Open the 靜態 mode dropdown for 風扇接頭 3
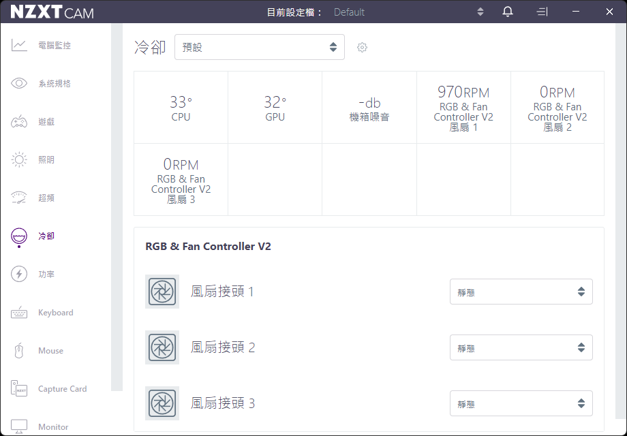 [521, 403]
